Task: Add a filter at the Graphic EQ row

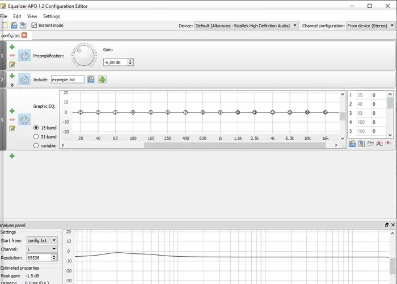Action: [12, 111]
